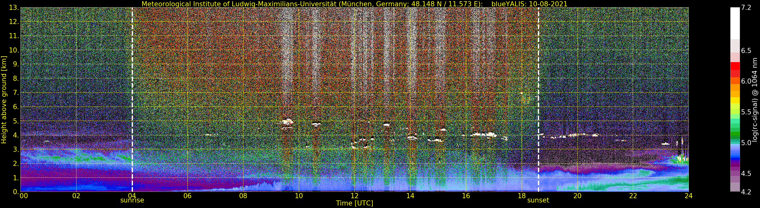Click the Time [UTC] axis label
Image resolution: width=760 pixels, height=208 pixels.
355,203
